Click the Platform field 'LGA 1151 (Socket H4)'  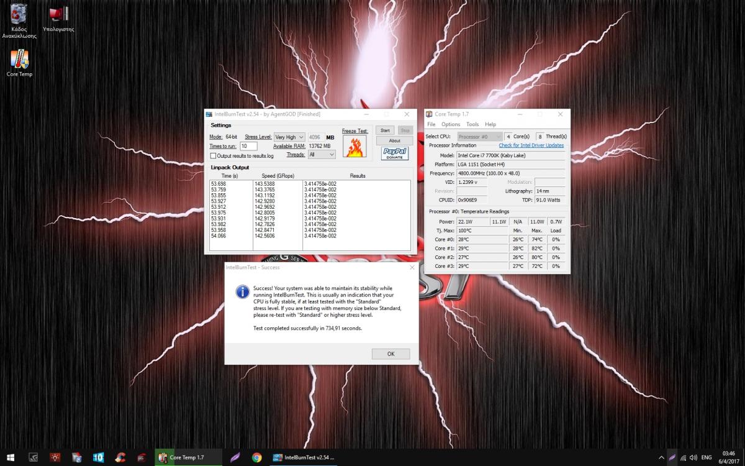pos(511,164)
